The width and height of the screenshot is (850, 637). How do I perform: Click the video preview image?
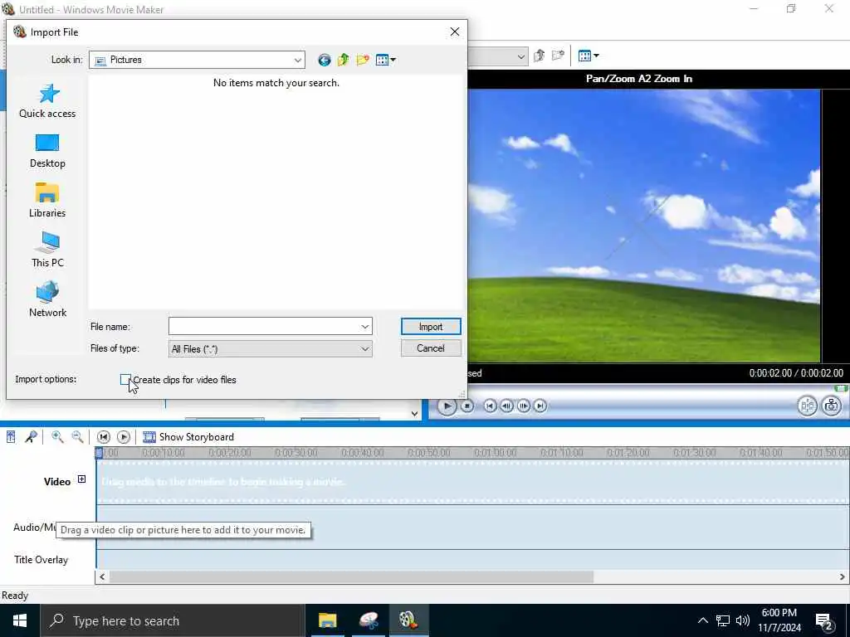point(644,226)
